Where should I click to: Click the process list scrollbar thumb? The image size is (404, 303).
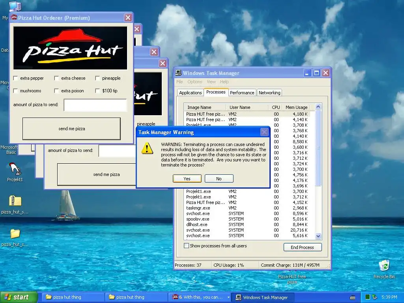(318, 148)
